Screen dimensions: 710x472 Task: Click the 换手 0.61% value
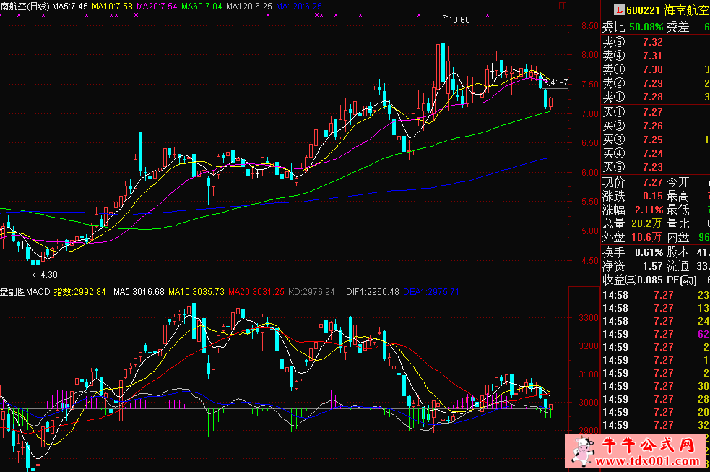pos(649,252)
